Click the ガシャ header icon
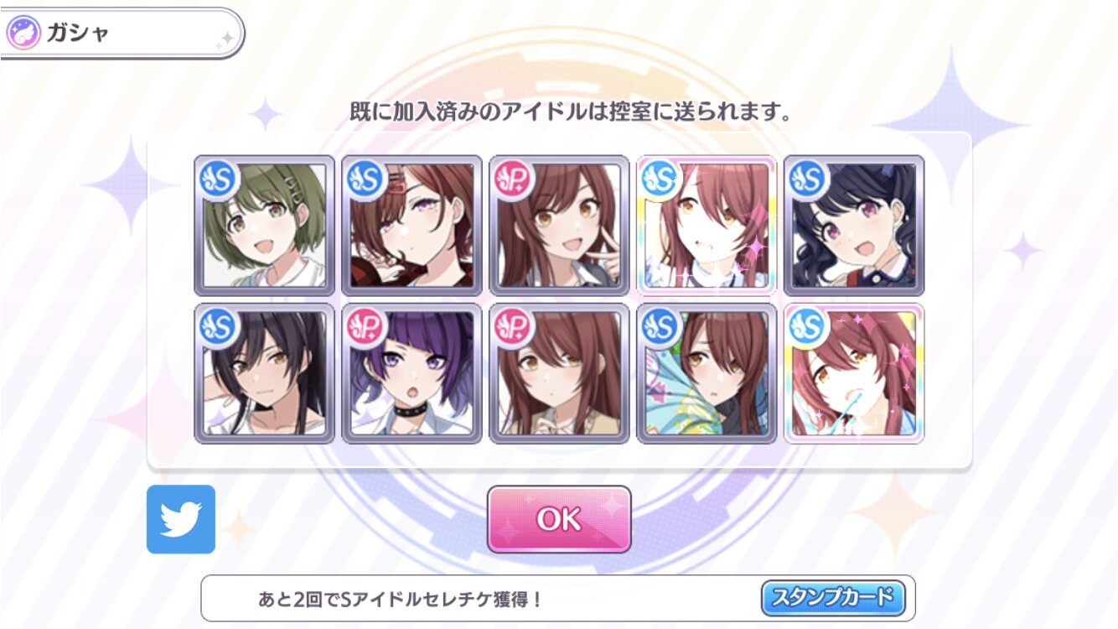Image resolution: width=1118 pixels, height=629 pixels. tap(23, 34)
